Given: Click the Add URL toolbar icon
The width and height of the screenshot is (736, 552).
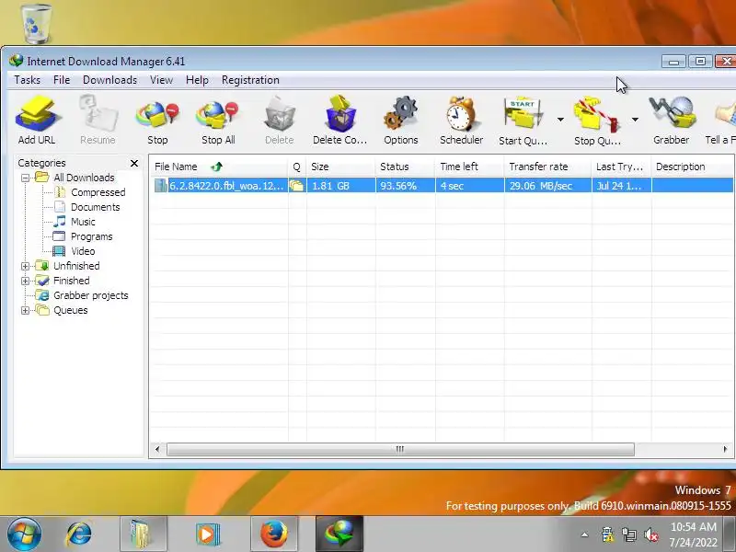Looking at the screenshot, I should point(37,120).
